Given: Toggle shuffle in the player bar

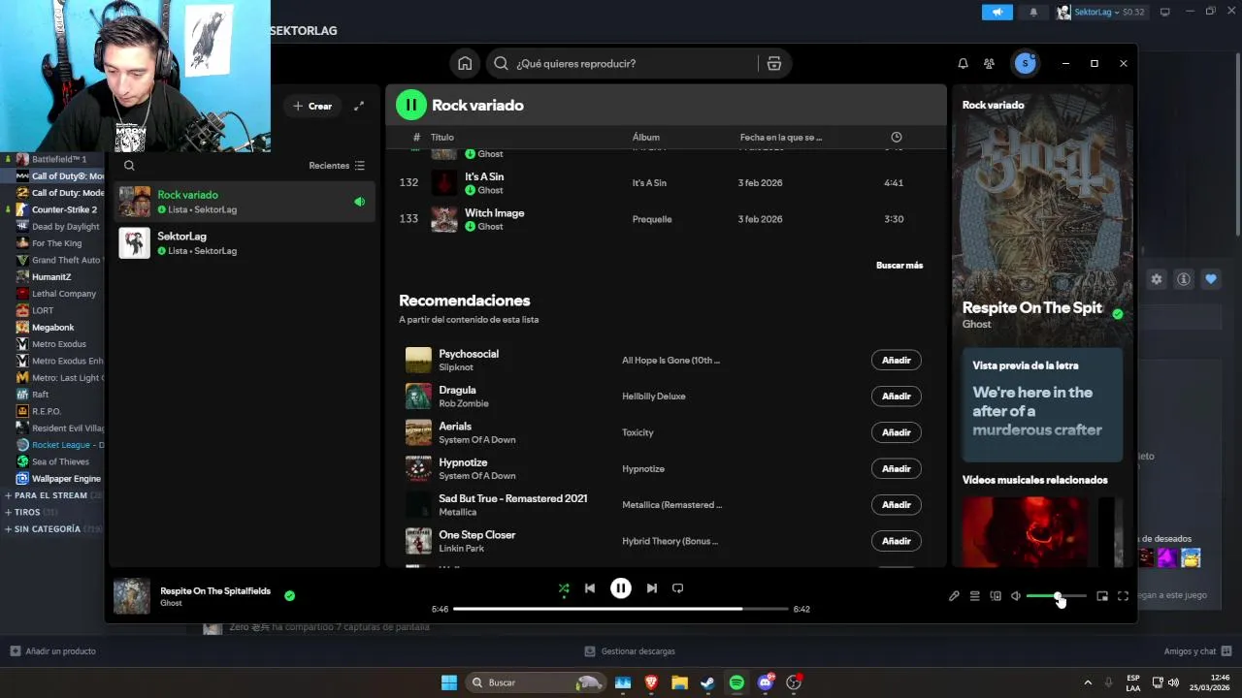Looking at the screenshot, I should [564, 588].
